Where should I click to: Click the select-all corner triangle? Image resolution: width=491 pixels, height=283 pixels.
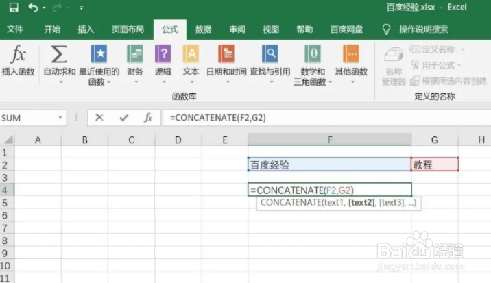click(x=9, y=139)
